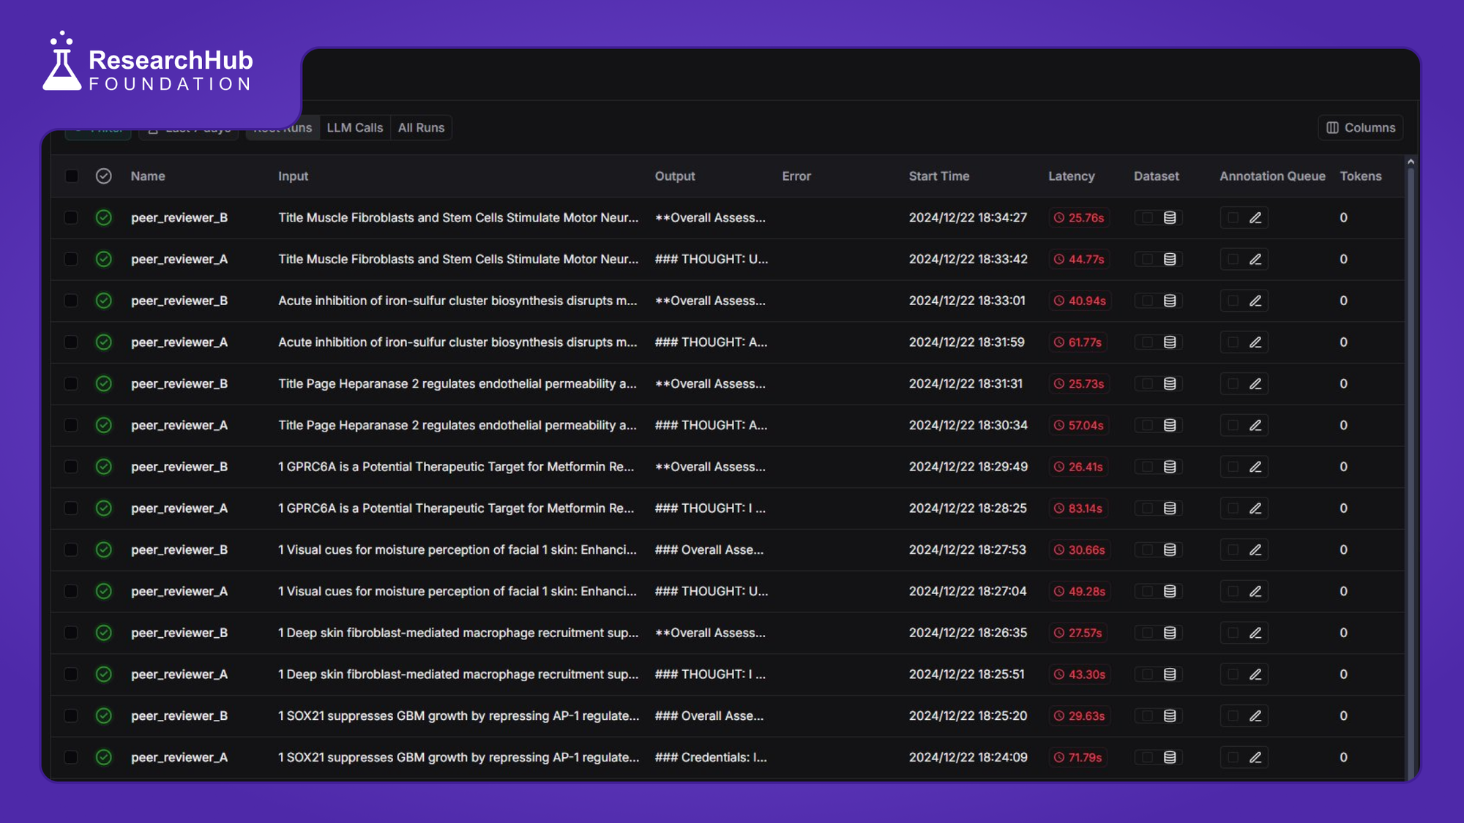Check the box for the 18:28:25 run

(71, 508)
